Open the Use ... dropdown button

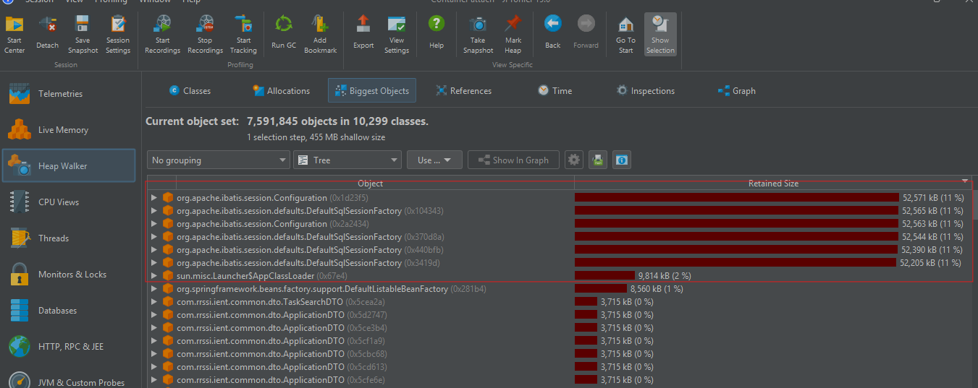coord(434,160)
